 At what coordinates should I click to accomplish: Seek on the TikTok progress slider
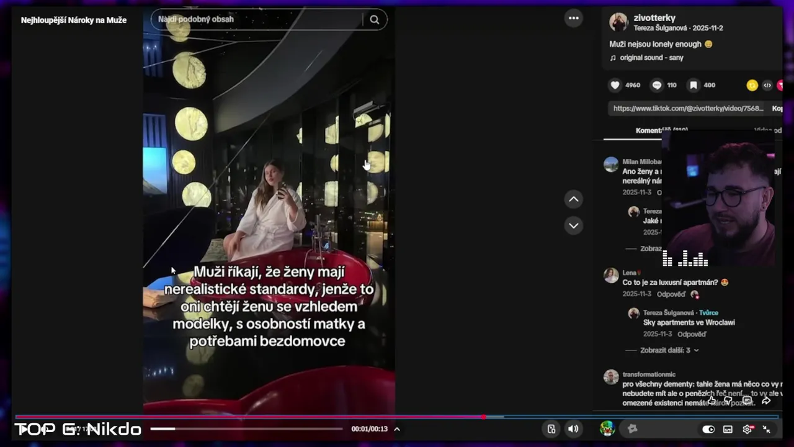[x=246, y=428]
